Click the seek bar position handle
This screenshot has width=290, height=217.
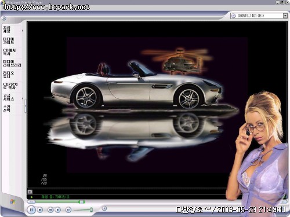(x=82, y=202)
